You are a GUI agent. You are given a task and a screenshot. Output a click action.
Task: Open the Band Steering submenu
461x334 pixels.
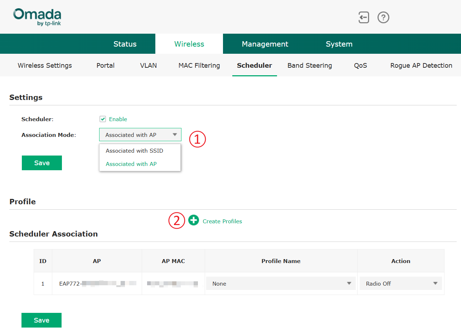309,65
